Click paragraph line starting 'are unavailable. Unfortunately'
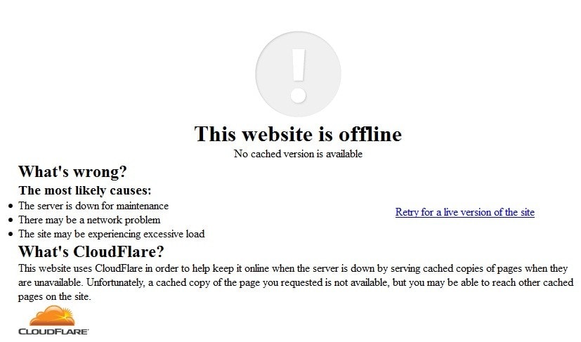 click(296, 282)
